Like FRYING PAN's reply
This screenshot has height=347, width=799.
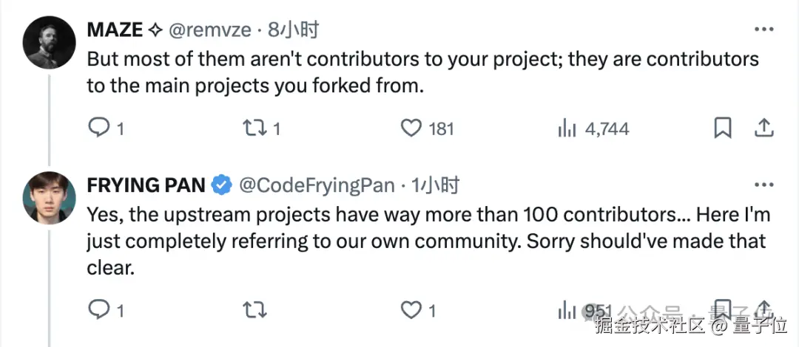coord(411,309)
